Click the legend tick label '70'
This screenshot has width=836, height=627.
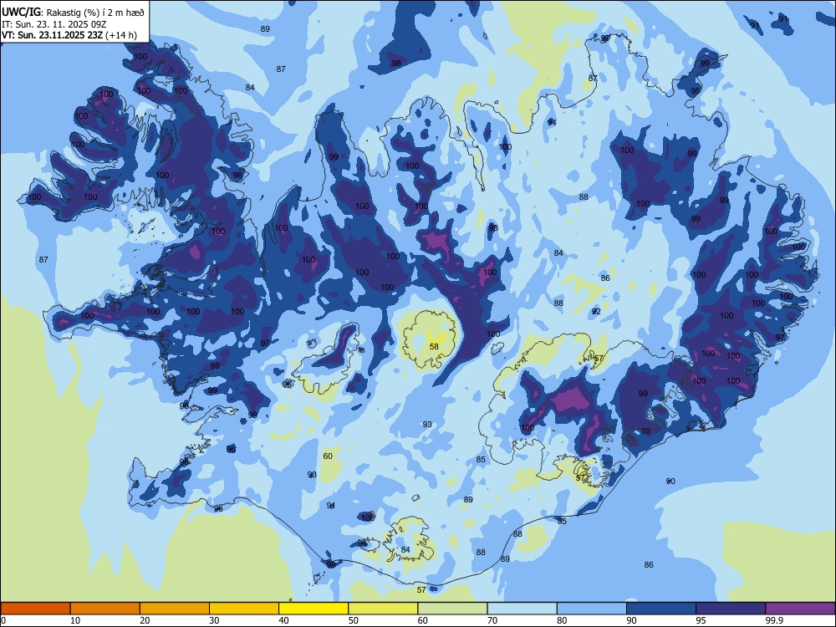tap(492, 620)
